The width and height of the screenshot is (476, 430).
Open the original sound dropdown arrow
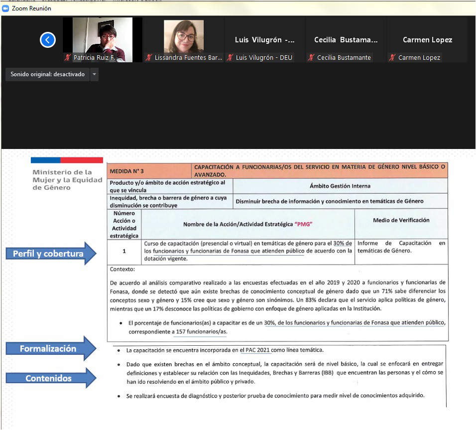click(x=94, y=75)
